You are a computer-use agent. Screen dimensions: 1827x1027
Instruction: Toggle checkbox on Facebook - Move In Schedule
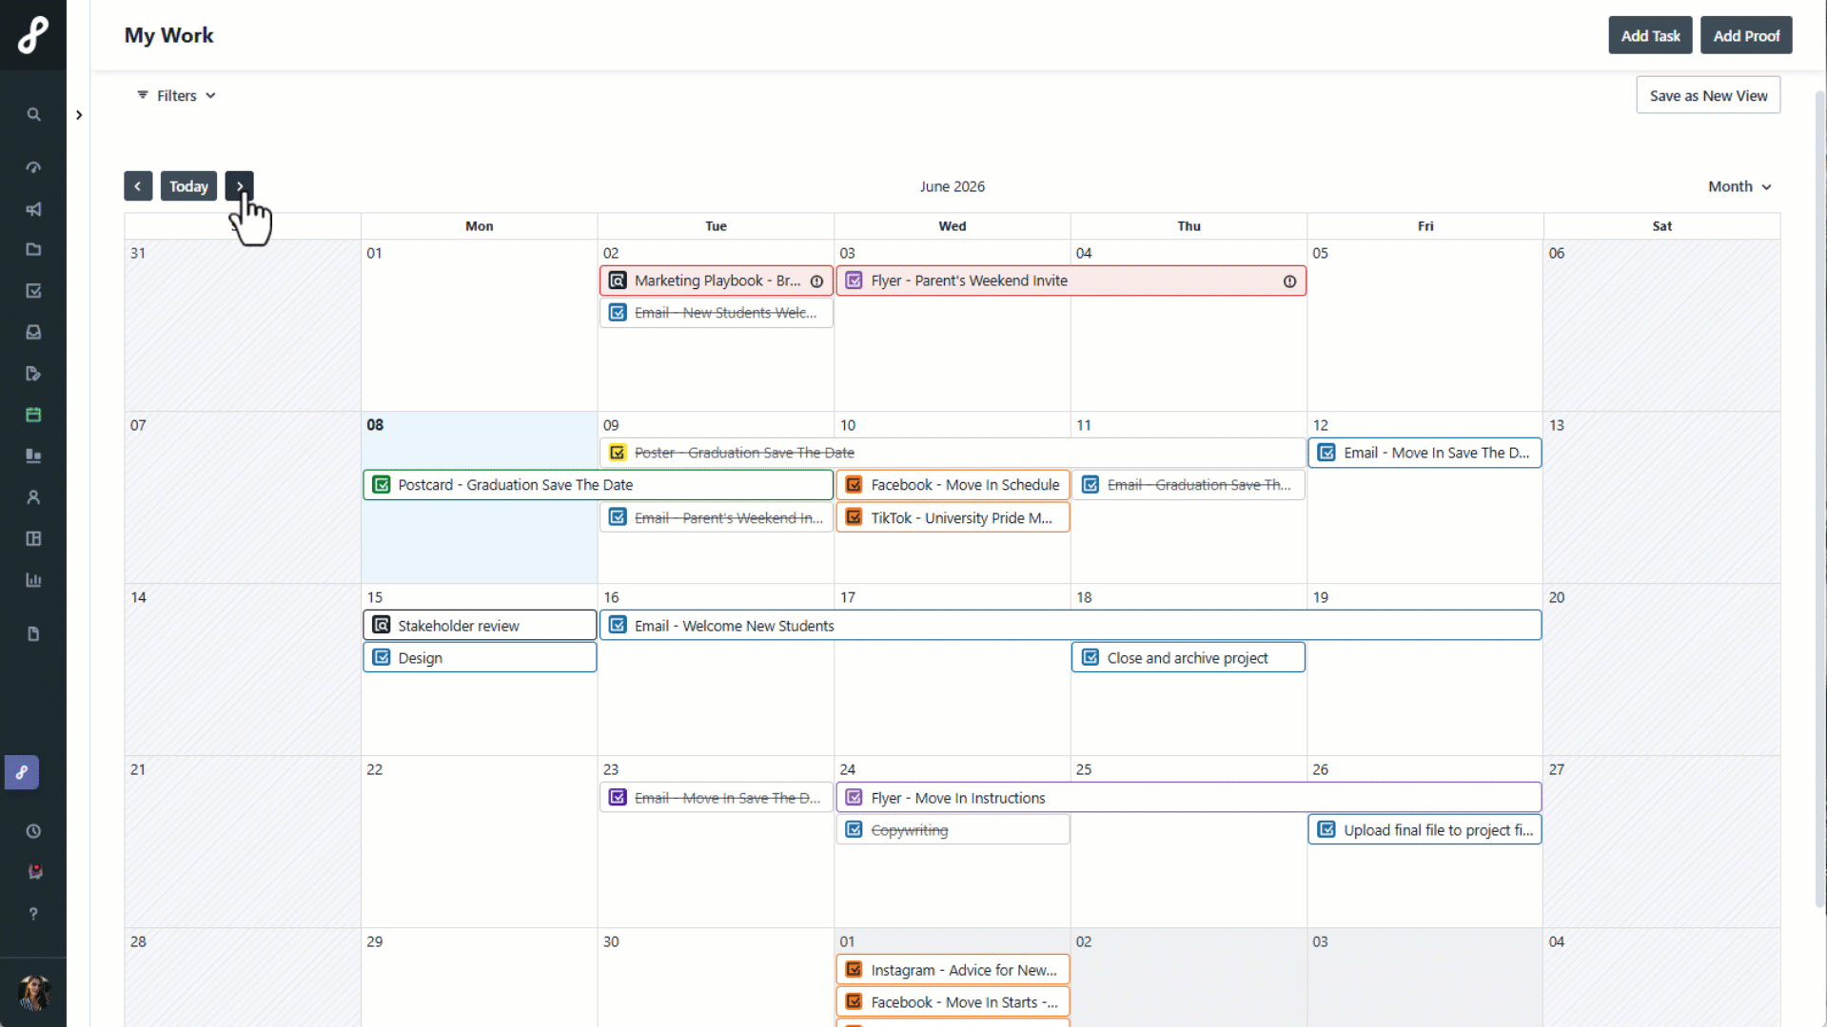coord(854,485)
